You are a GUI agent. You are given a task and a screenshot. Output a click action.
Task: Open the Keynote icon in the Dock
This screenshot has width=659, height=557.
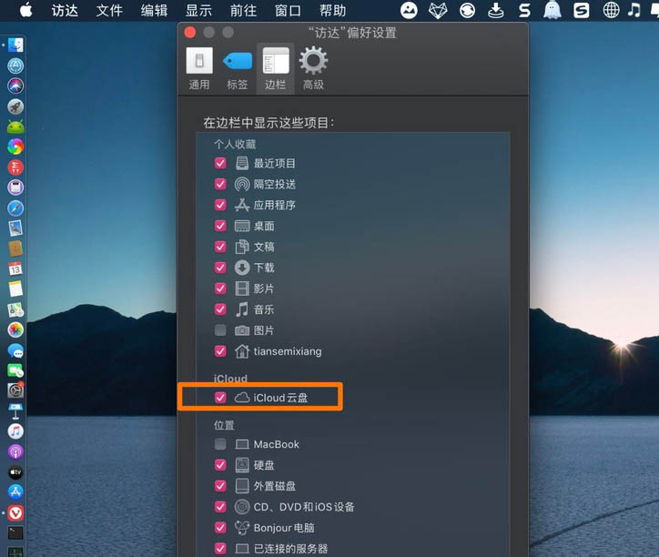15,411
